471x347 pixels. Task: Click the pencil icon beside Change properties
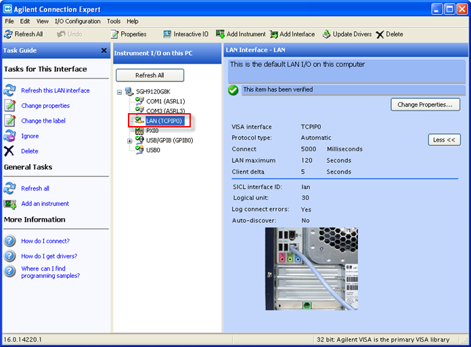[9, 106]
